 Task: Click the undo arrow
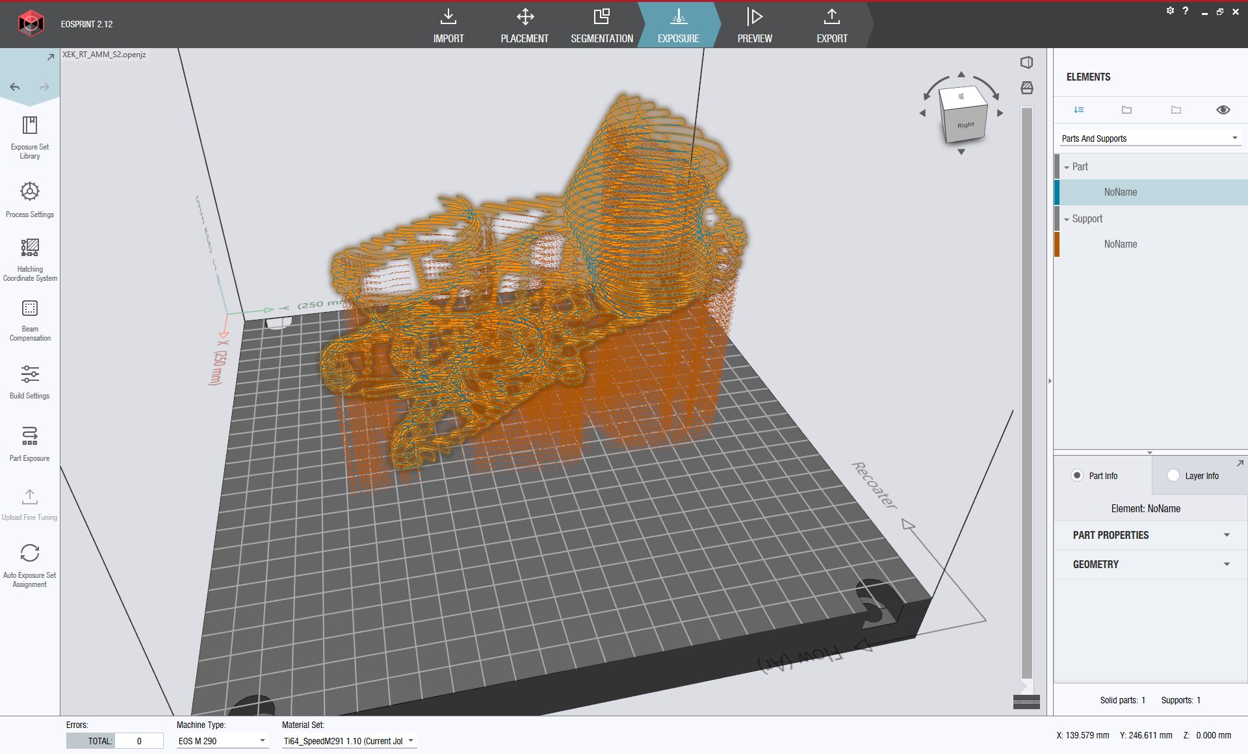click(15, 86)
